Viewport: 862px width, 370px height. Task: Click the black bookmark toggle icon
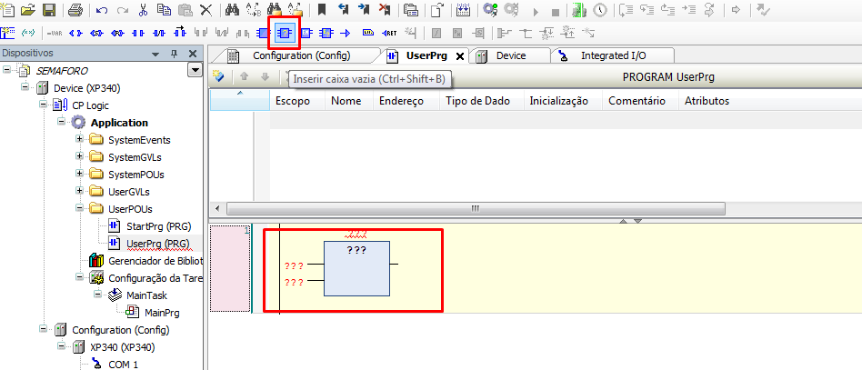coord(321,11)
